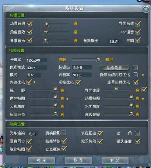151x168 pixels.
Task: Click the 角色音效 slider's cat-face handle
Action: coord(46,32)
